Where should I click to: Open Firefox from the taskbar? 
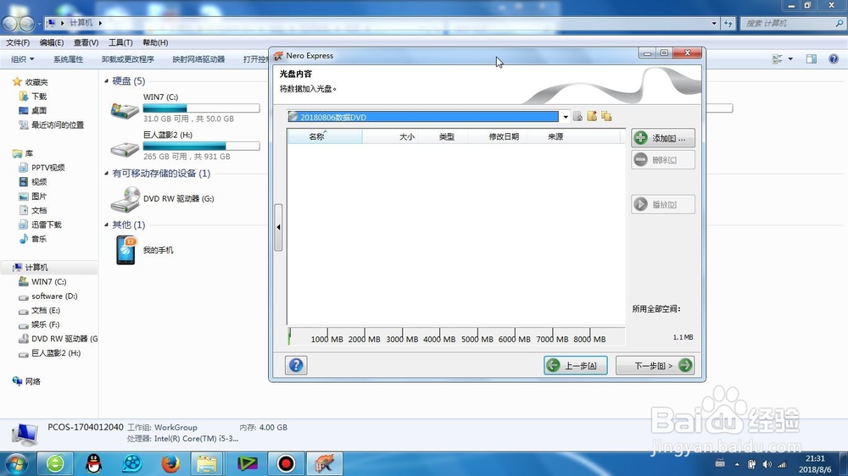click(x=170, y=463)
